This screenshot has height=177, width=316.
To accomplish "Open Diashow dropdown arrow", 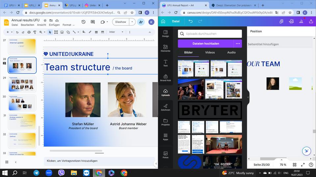I will click(x=132, y=22).
